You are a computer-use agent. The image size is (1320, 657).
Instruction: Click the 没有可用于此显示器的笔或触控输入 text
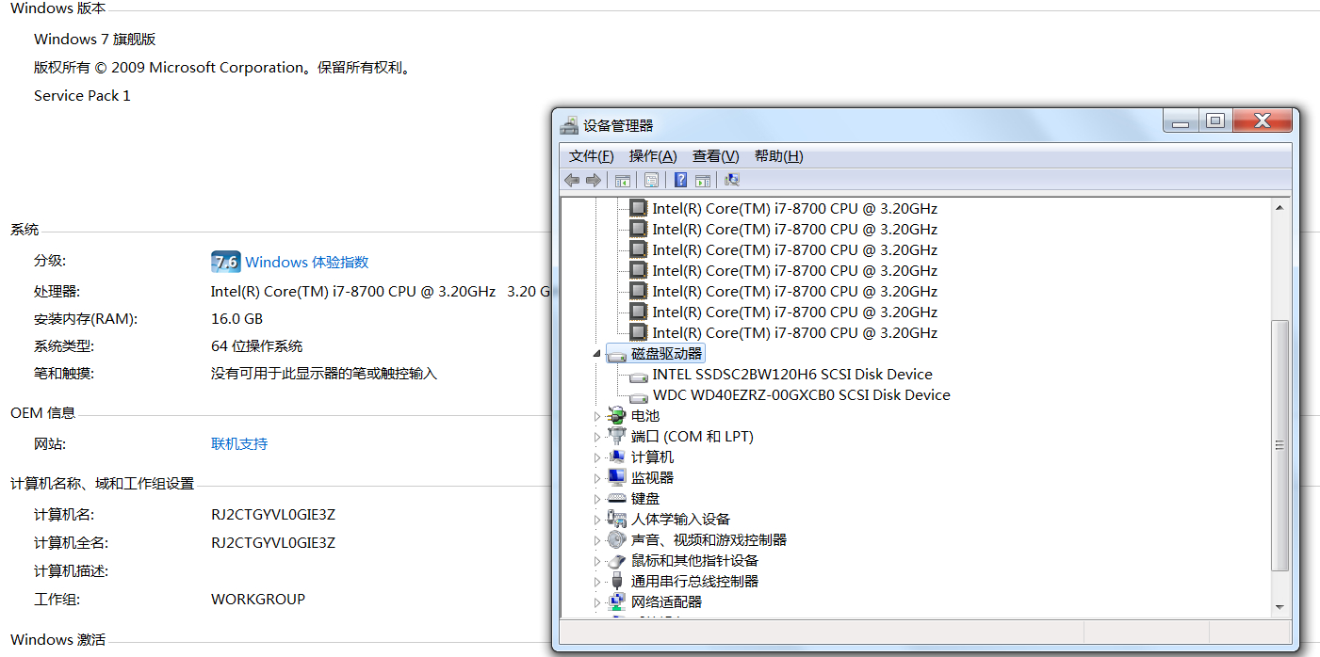click(x=324, y=374)
